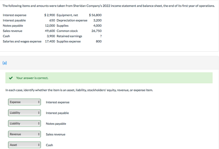The width and height of the screenshot is (219, 149).
Task: Open the dropdown for Interest expense
Action: [x=24, y=102]
